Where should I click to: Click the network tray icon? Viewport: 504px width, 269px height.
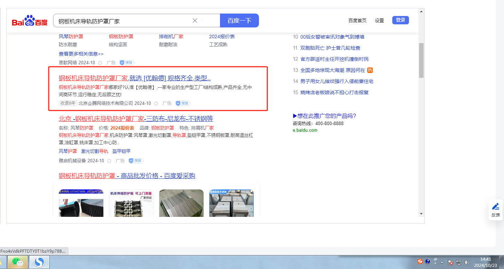[459, 262]
